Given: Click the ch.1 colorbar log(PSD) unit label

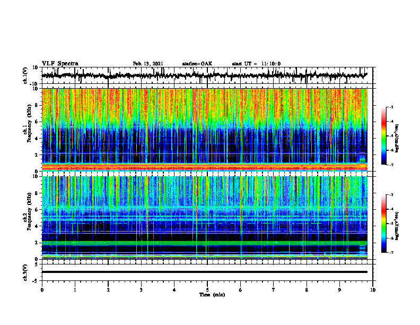Looking at the screenshot, I should coord(397,139).
